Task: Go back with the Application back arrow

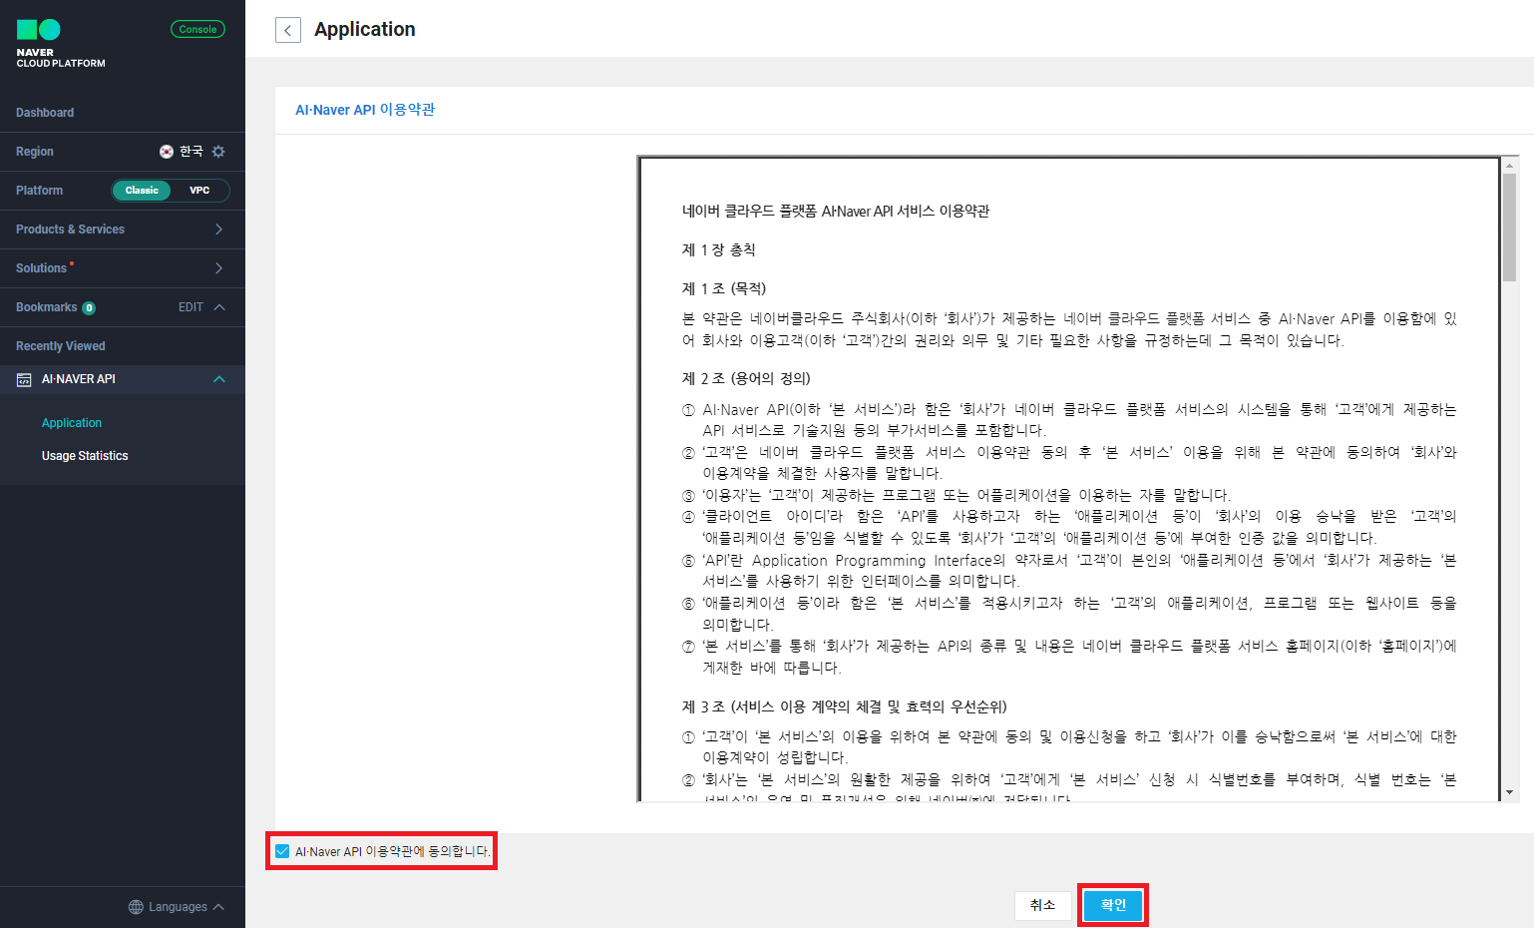Action: 288,30
